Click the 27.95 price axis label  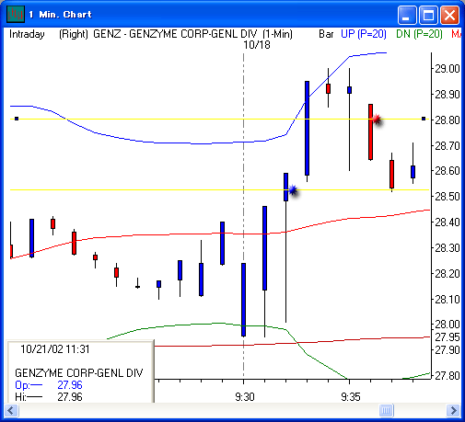pos(448,337)
